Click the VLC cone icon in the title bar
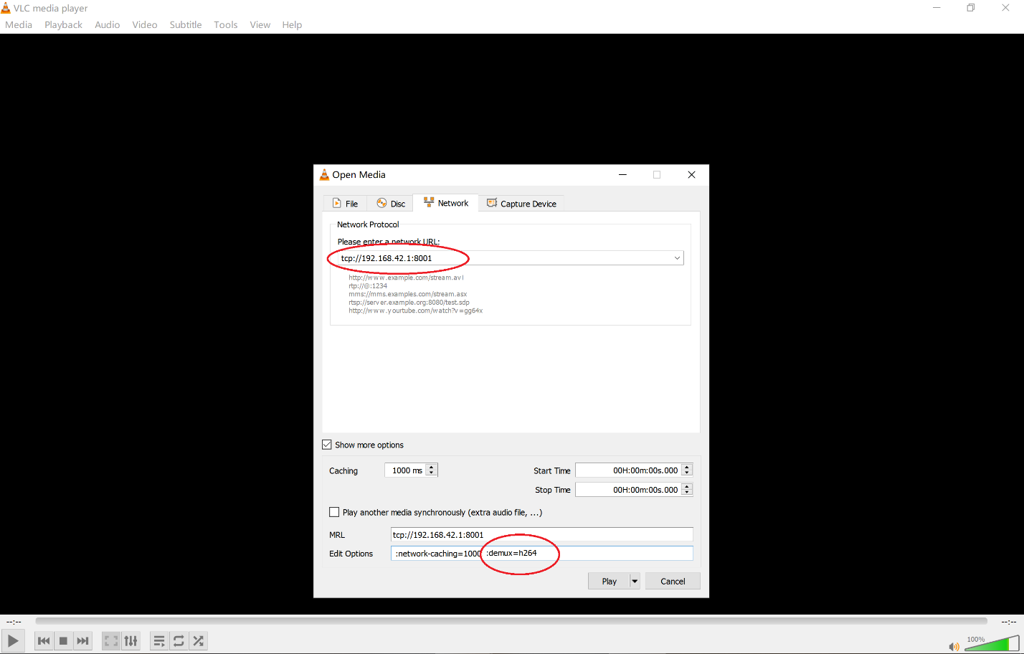1024x654 pixels. 6,8
